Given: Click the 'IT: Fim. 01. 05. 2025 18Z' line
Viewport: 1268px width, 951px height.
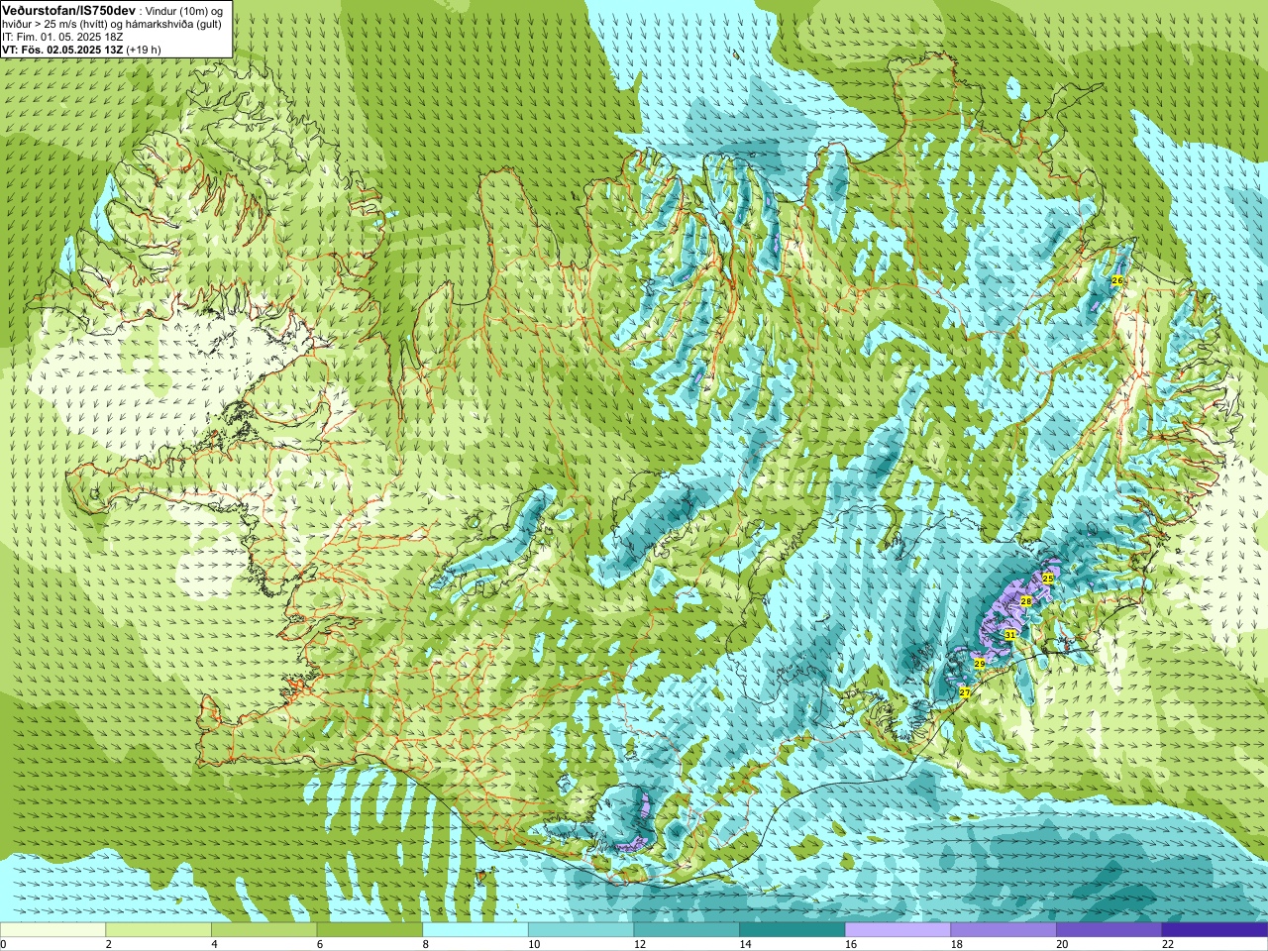Looking at the screenshot, I should click(x=62, y=37).
